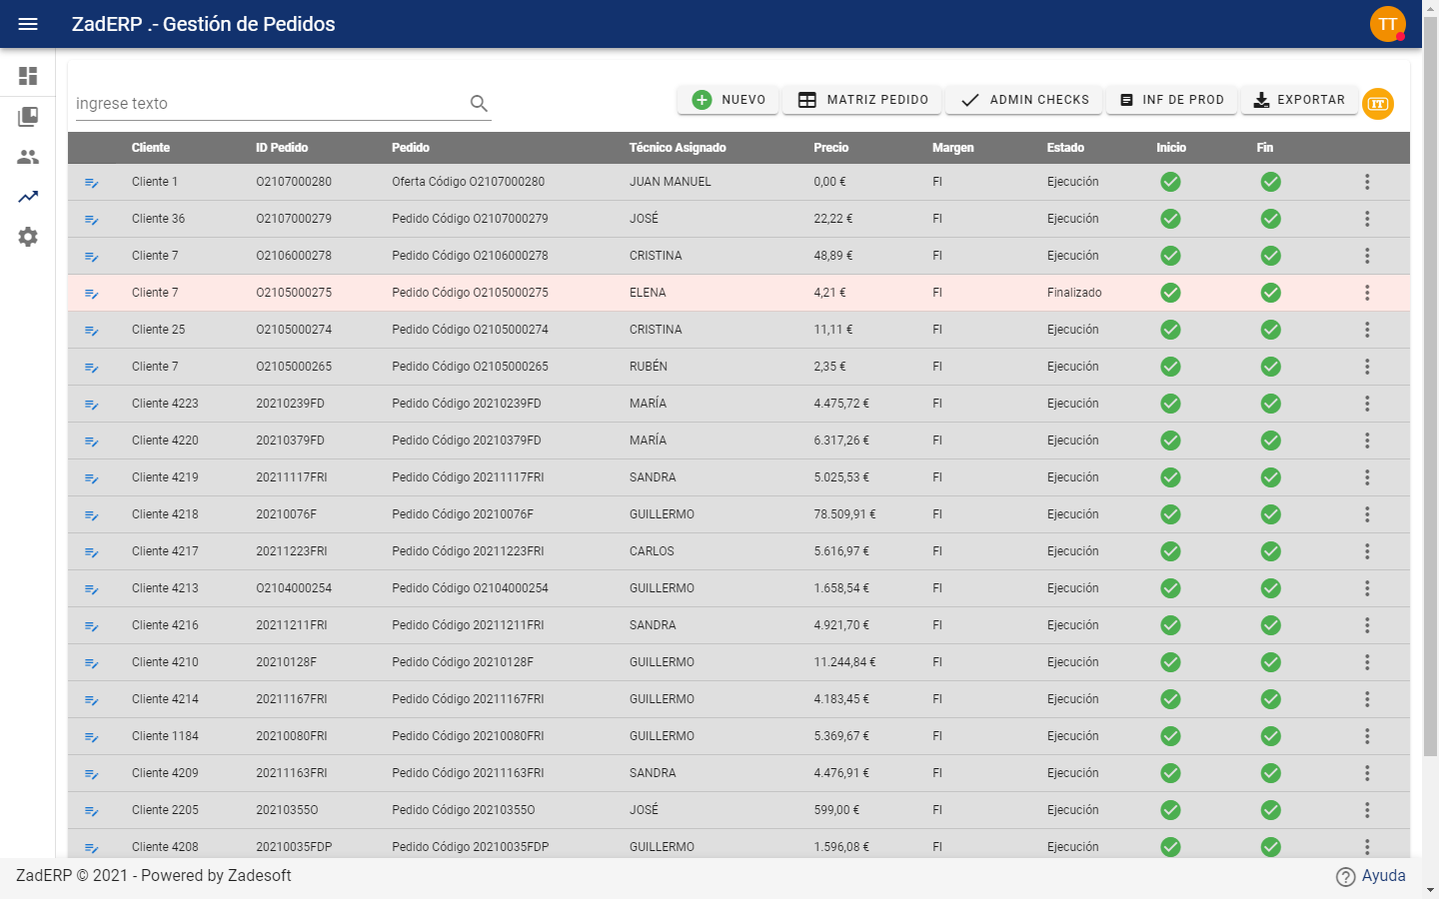Toggle Inicio check for order 20211167FRI

(x=1170, y=699)
